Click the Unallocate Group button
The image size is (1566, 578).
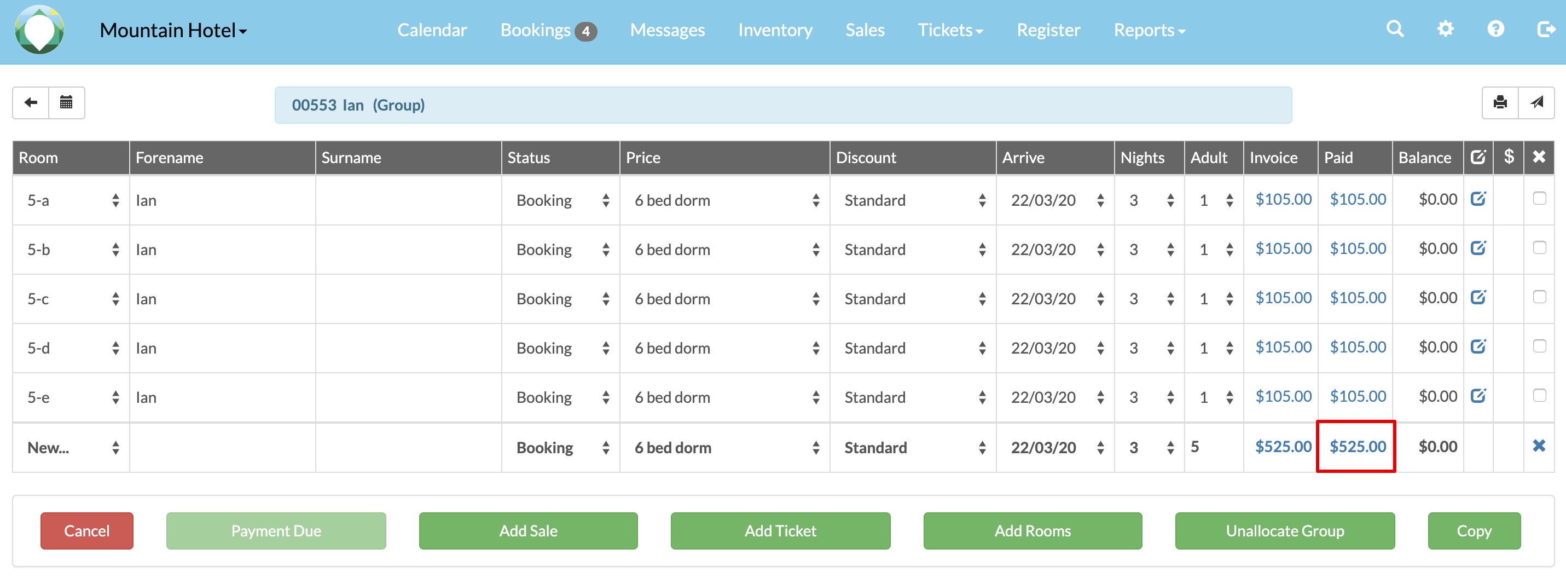point(1285,531)
